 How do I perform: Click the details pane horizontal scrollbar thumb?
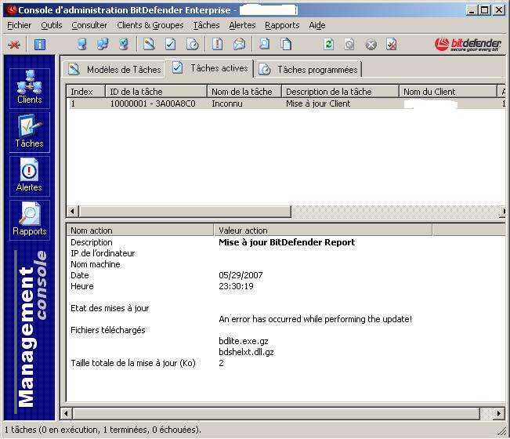coord(276,414)
